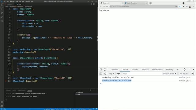Open the File menu in VS Code

point(5,1)
